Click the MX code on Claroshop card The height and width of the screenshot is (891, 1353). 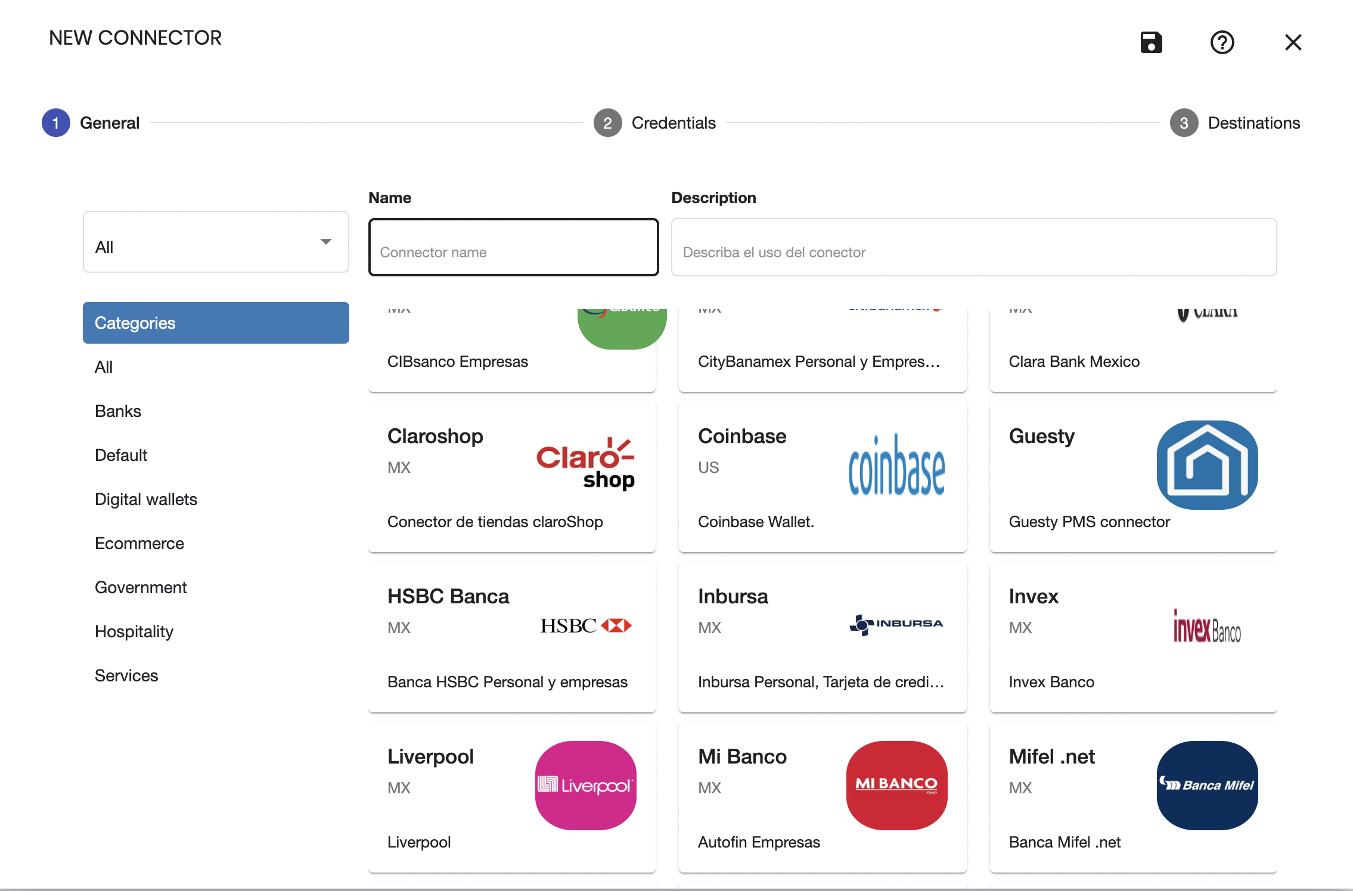[399, 468]
